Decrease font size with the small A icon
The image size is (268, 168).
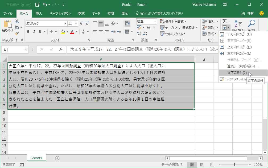point(87,24)
